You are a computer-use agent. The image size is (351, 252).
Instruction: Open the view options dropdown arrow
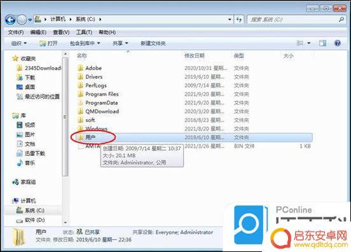(308, 43)
